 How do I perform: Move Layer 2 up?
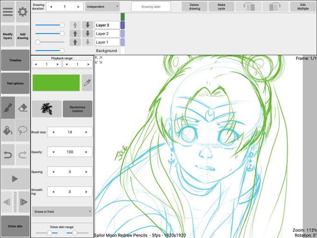pos(75,34)
